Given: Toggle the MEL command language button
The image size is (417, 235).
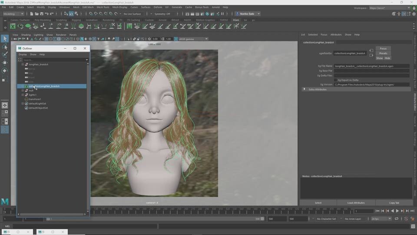Looking at the screenshot, I should (7, 226).
